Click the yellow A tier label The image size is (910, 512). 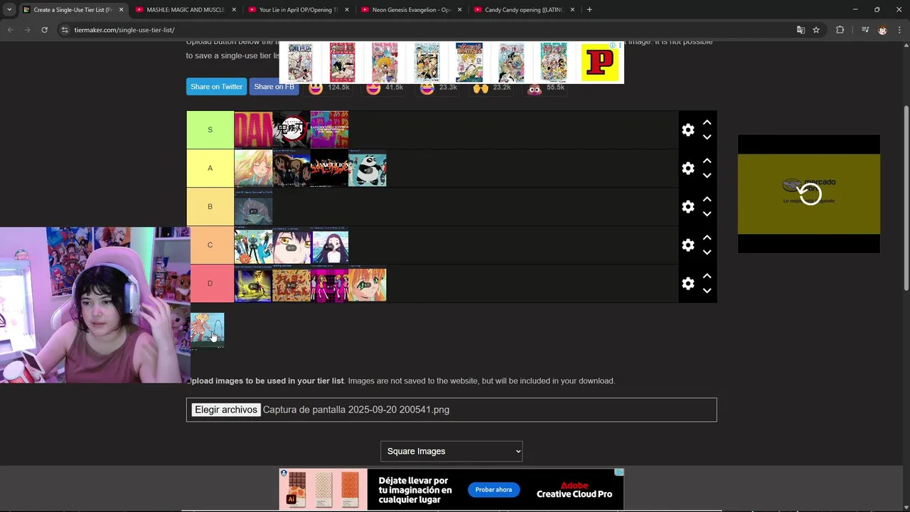tap(210, 168)
